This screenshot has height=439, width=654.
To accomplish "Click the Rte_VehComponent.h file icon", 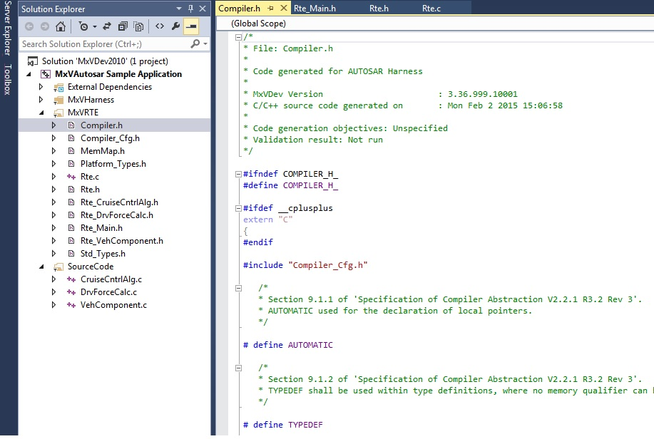I will point(71,241).
